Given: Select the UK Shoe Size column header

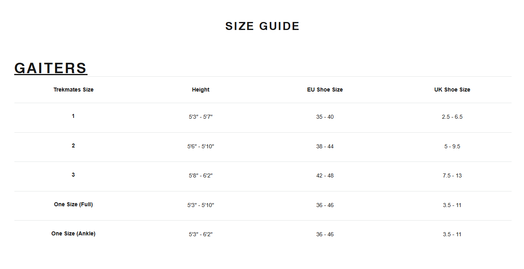Looking at the screenshot, I should tap(452, 90).
